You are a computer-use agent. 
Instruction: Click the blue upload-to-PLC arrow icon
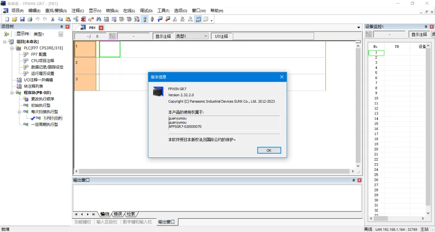(160, 19)
